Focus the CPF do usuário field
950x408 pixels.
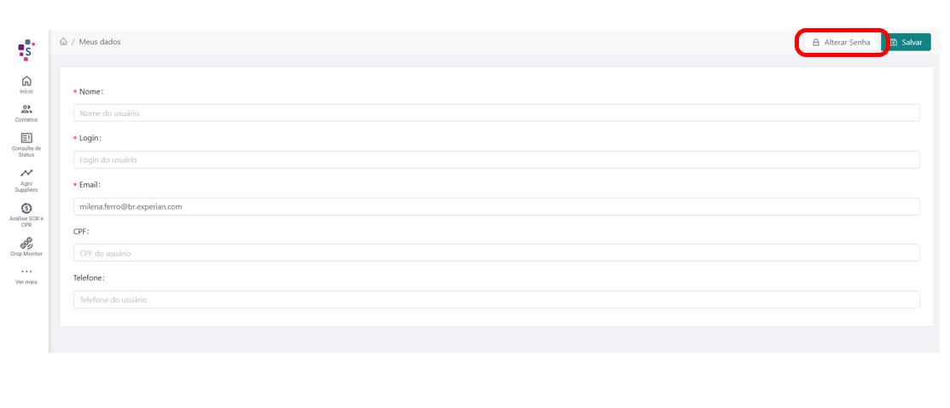tap(496, 253)
